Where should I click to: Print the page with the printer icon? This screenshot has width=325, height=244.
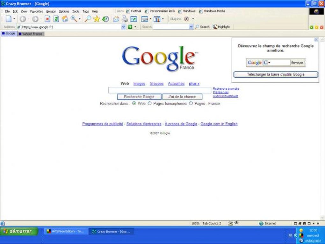tap(125, 19)
